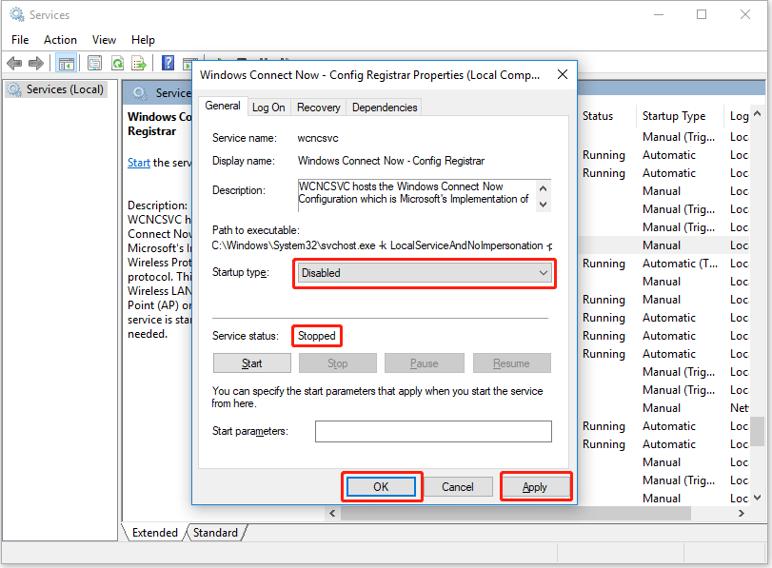
Task: Maximize the Services window
Action: [702, 15]
